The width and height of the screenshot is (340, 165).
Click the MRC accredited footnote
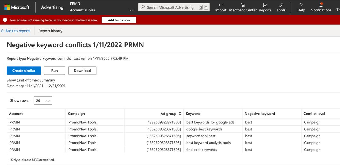(x=32, y=160)
